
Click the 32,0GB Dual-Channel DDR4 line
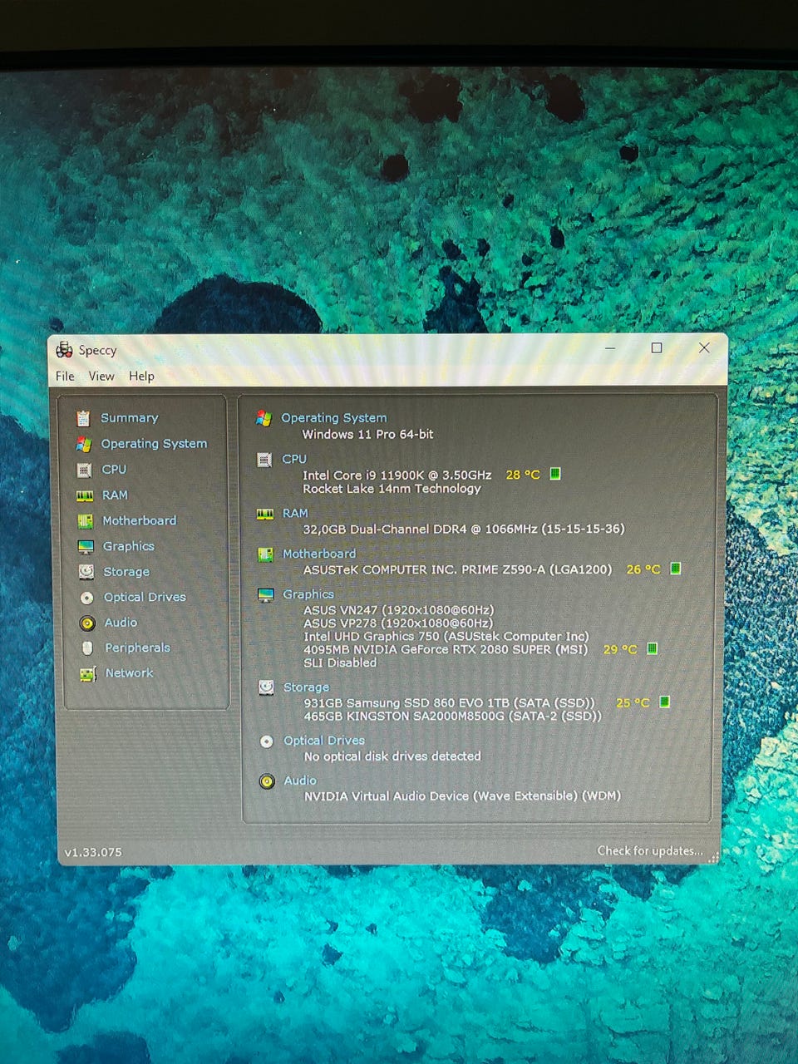464,529
